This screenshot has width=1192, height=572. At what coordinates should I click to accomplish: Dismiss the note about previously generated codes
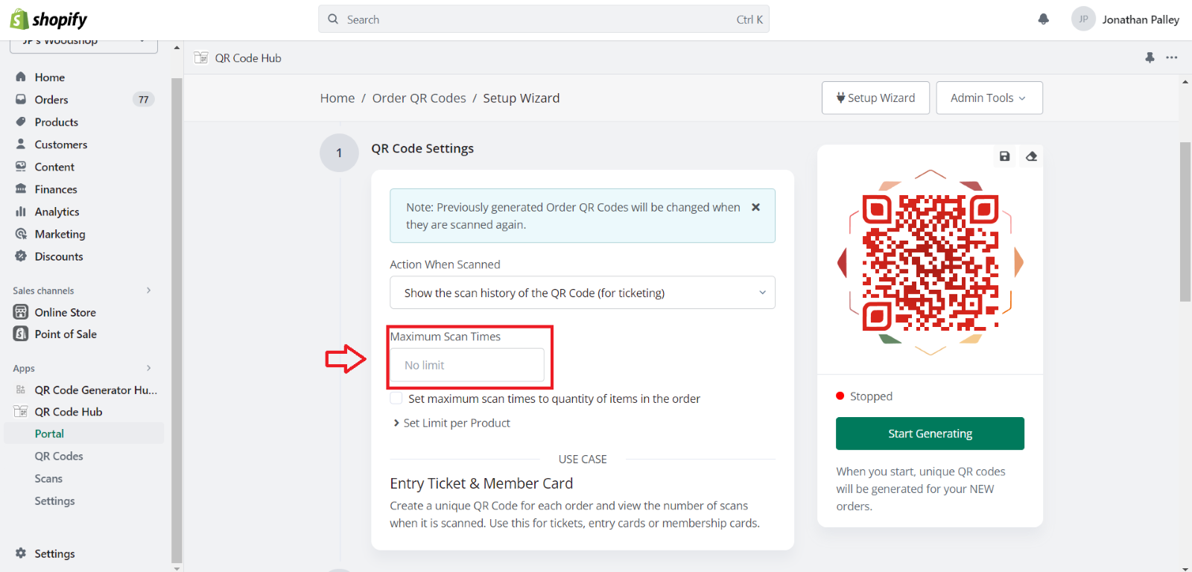pyautogui.click(x=755, y=207)
